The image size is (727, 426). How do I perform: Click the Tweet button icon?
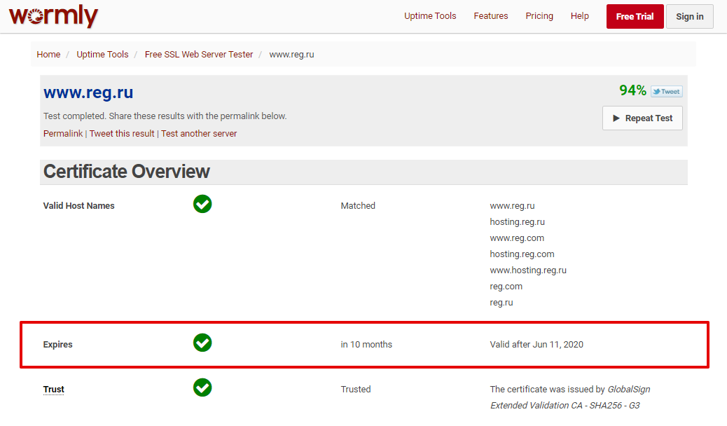(x=666, y=91)
